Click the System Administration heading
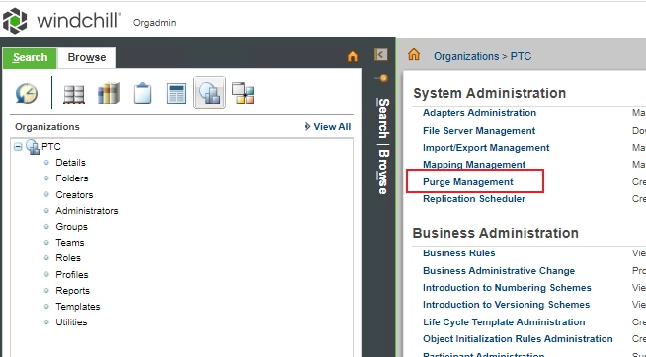 click(x=489, y=93)
